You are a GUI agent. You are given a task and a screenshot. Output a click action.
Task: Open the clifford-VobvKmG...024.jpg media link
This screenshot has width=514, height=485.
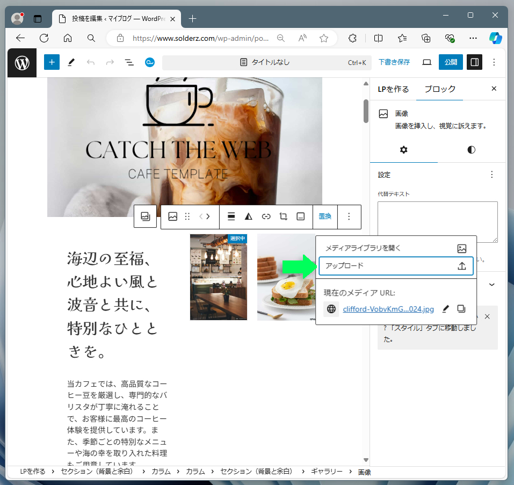[388, 309]
